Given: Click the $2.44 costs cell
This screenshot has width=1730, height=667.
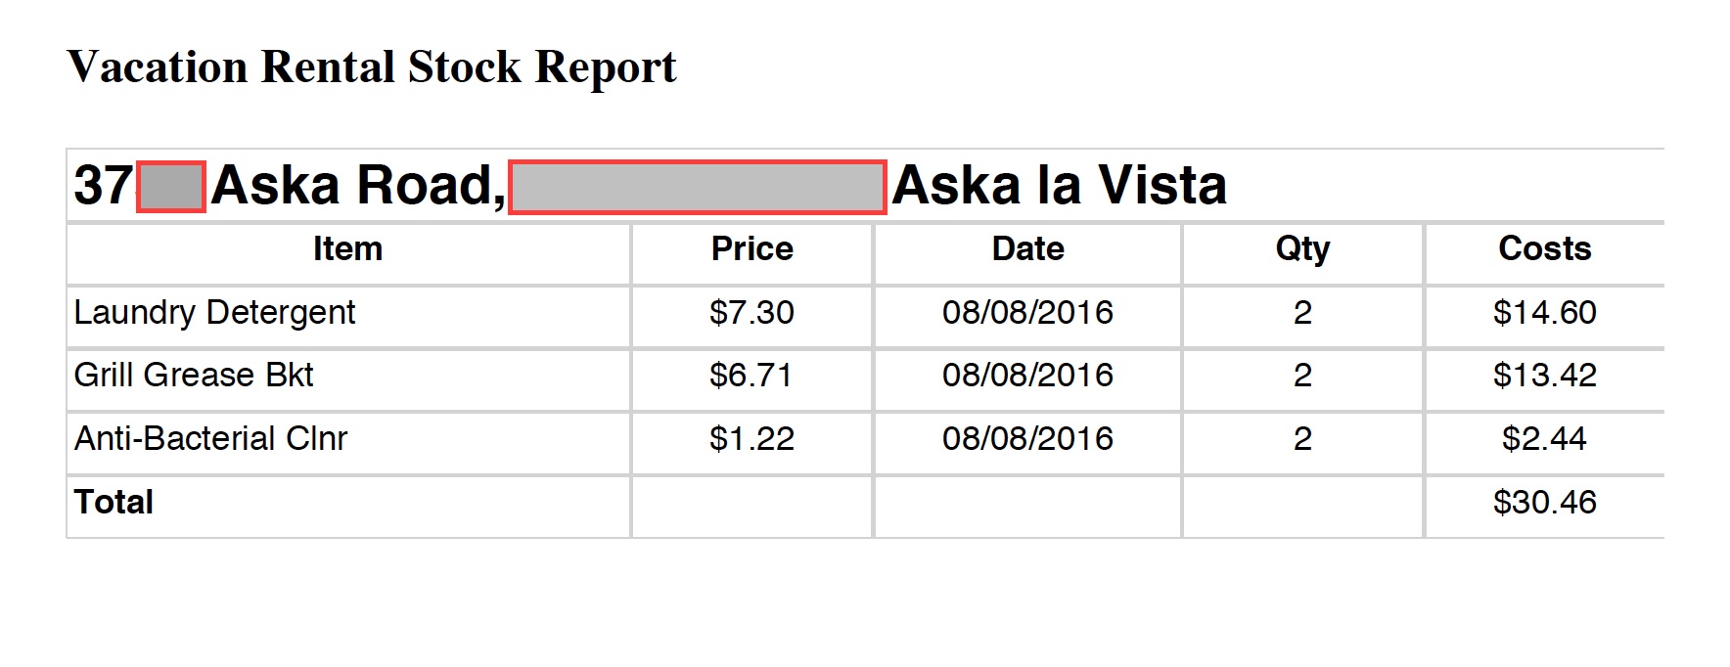Looking at the screenshot, I should (1544, 439).
